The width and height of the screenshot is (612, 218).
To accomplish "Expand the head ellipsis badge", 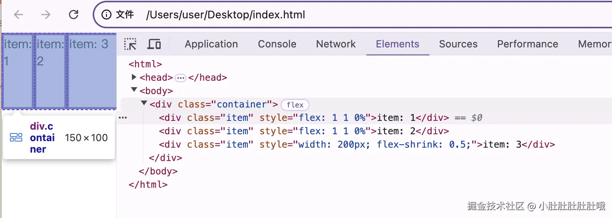I will point(180,78).
